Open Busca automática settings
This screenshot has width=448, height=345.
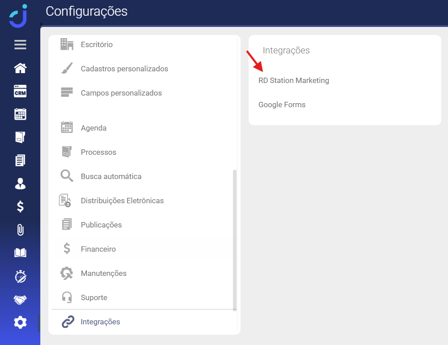point(111,177)
